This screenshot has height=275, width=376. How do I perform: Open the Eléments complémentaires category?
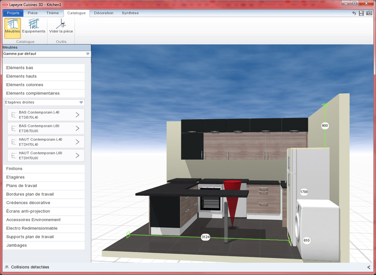[x=44, y=93]
